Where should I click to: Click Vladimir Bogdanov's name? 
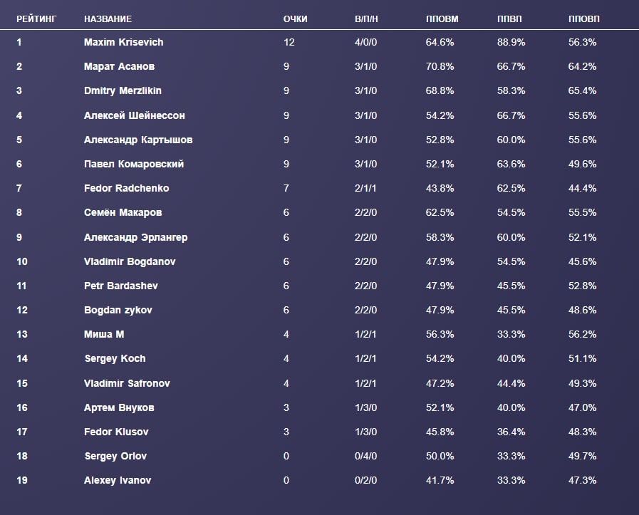[x=130, y=261]
